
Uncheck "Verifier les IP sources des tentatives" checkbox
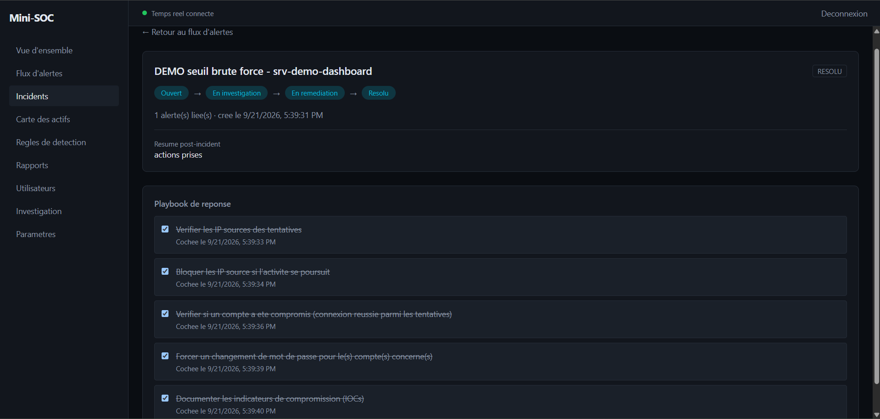pyautogui.click(x=165, y=229)
